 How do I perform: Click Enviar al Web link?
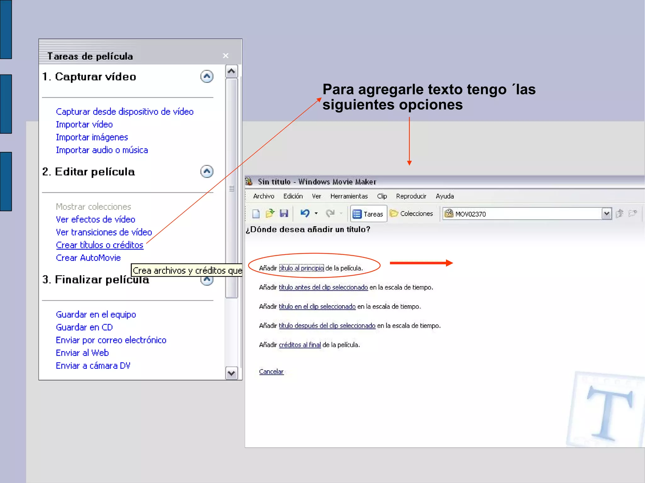tap(82, 353)
